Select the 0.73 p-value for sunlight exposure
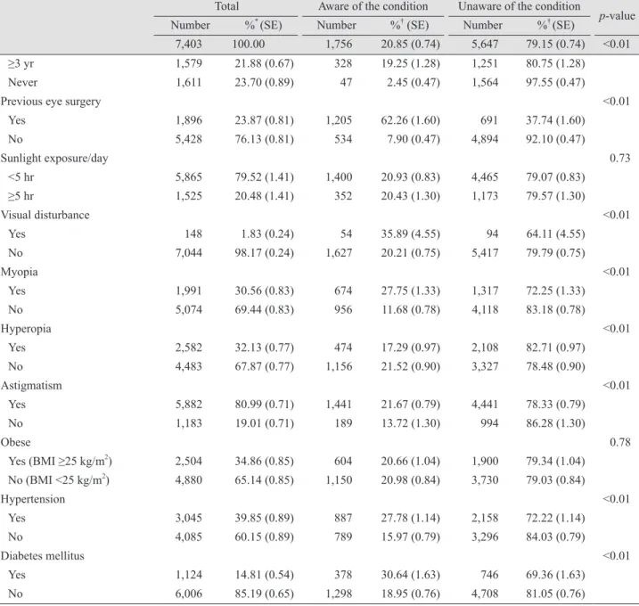 click(x=620, y=158)
